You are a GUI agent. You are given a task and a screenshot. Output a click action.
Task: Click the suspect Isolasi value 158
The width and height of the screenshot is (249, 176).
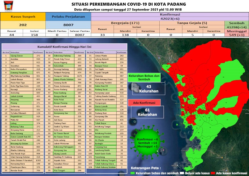click(34, 35)
